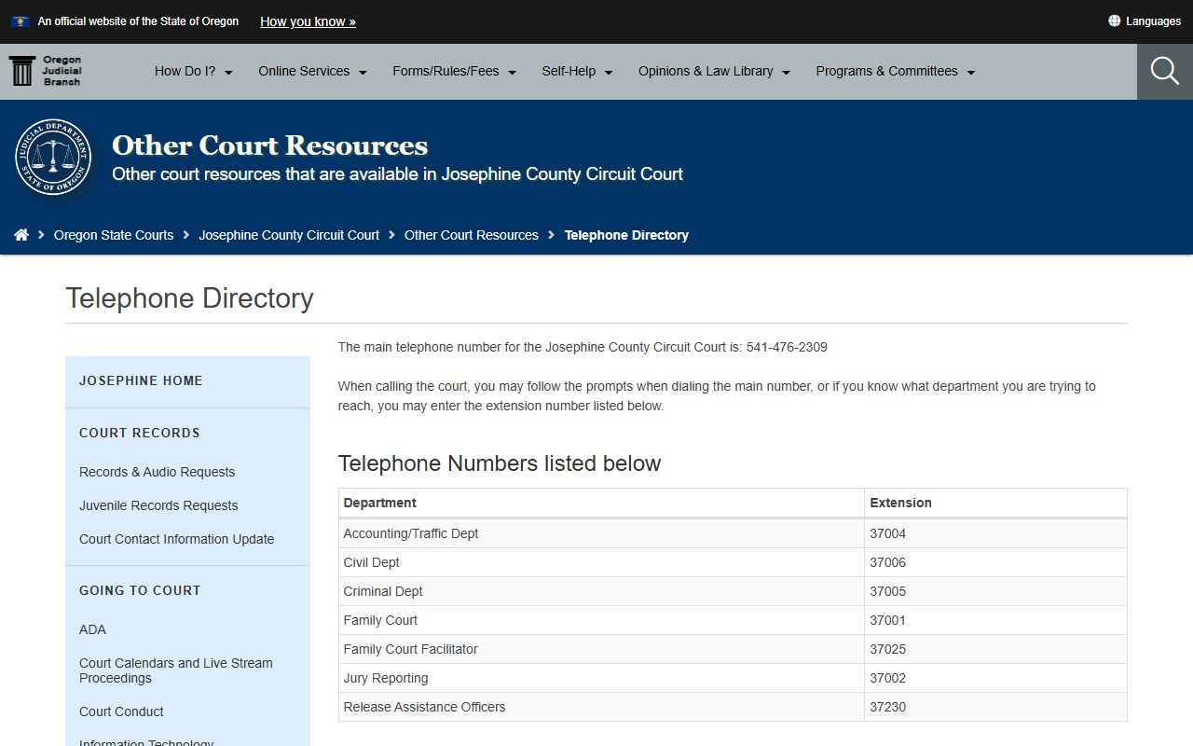Click dropdown arrow beside Forms/Rules/Fees
Screen dimensions: 1193x746
(512, 72)
